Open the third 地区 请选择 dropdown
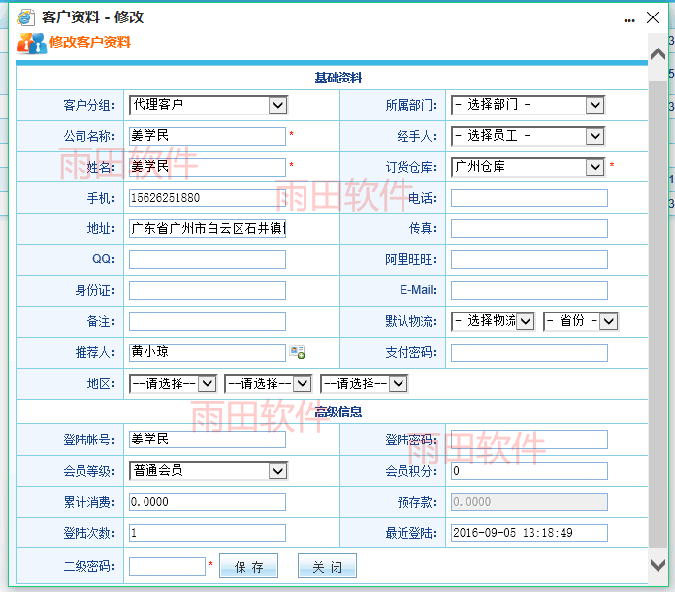Image resolution: width=675 pixels, height=592 pixels. [365, 383]
